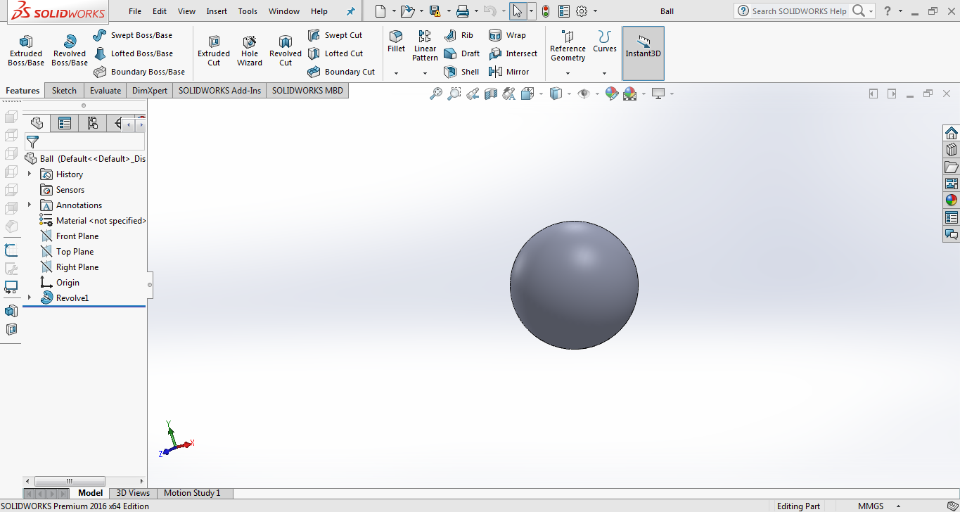The height and width of the screenshot is (512, 960).
Task: Switch to the Evaluate tab
Action: pos(105,90)
